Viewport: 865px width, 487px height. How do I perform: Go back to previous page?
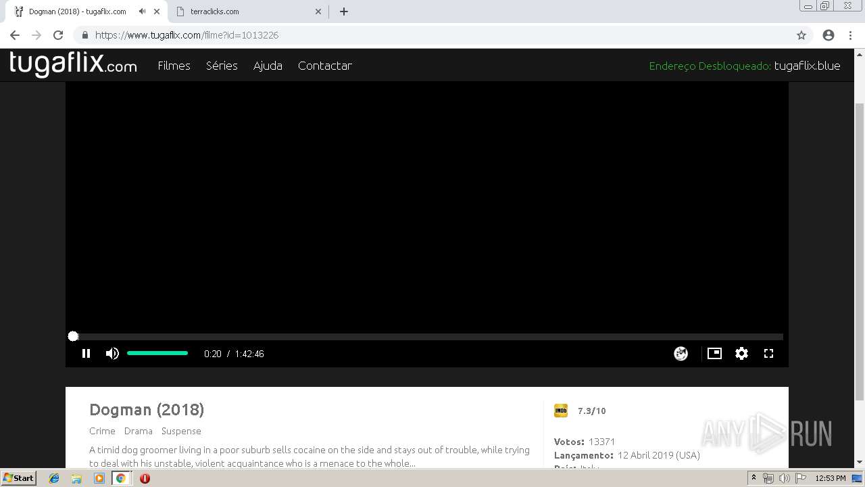(15, 35)
